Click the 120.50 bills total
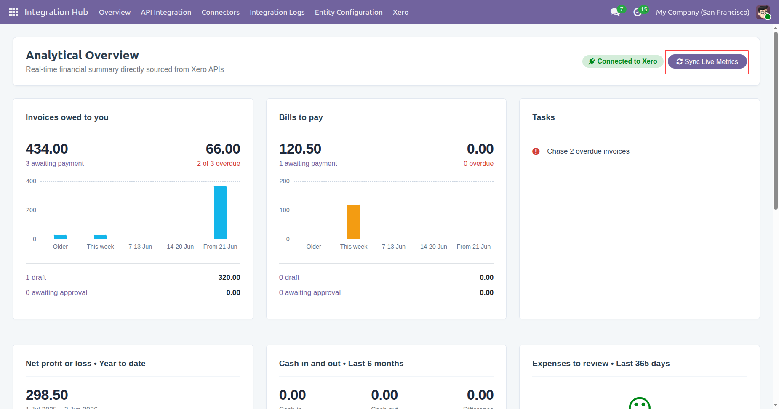Screen dimensions: 779x409 click(x=300, y=149)
